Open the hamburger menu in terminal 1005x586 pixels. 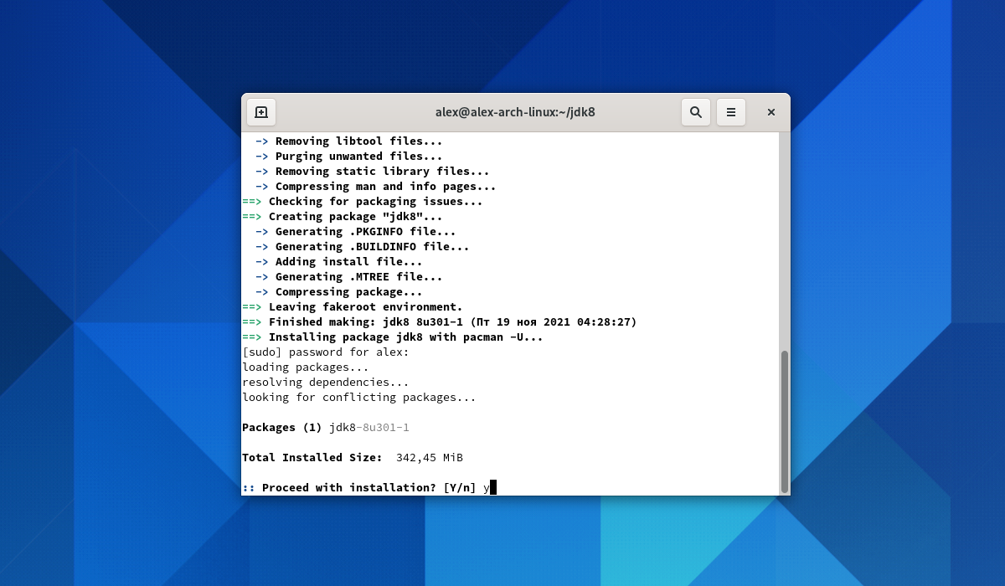[731, 112]
